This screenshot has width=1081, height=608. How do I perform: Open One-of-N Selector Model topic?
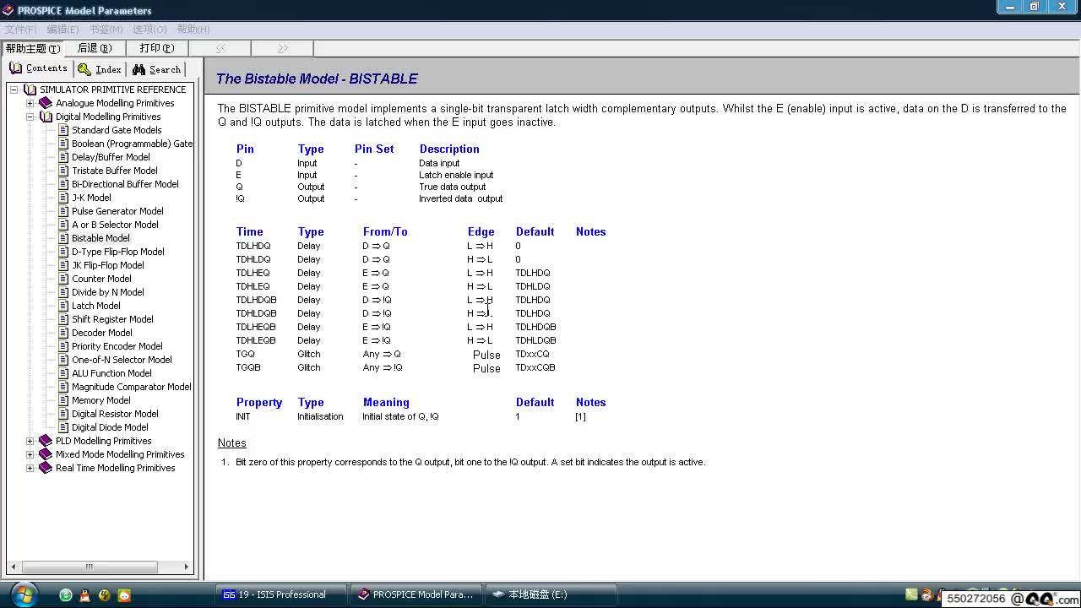pyautogui.click(x=122, y=360)
